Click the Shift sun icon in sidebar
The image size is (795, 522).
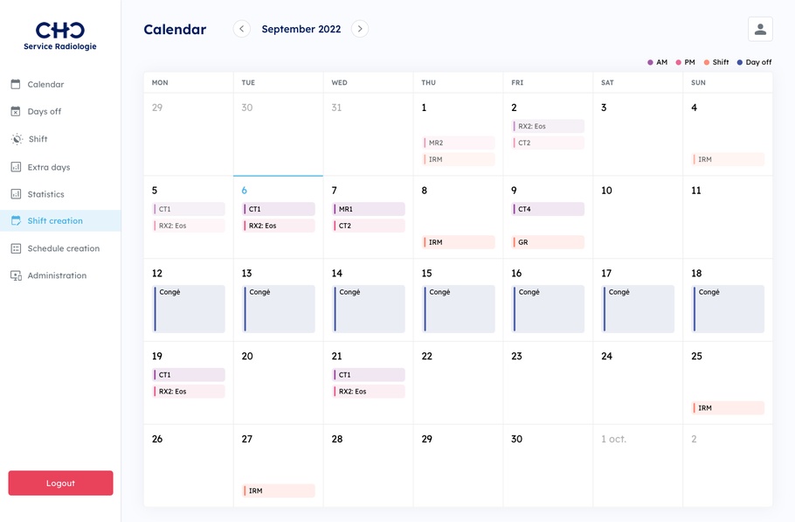point(16,139)
